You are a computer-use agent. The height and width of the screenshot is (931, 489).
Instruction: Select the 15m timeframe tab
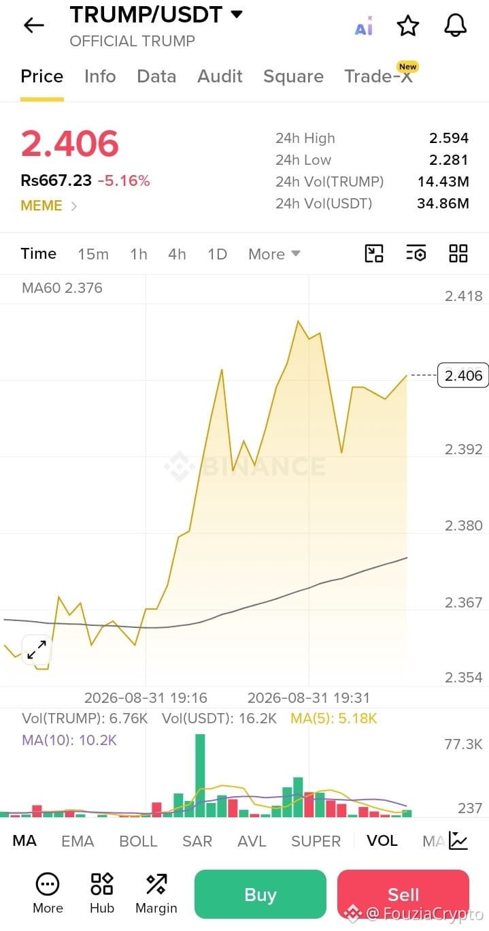[x=93, y=254]
